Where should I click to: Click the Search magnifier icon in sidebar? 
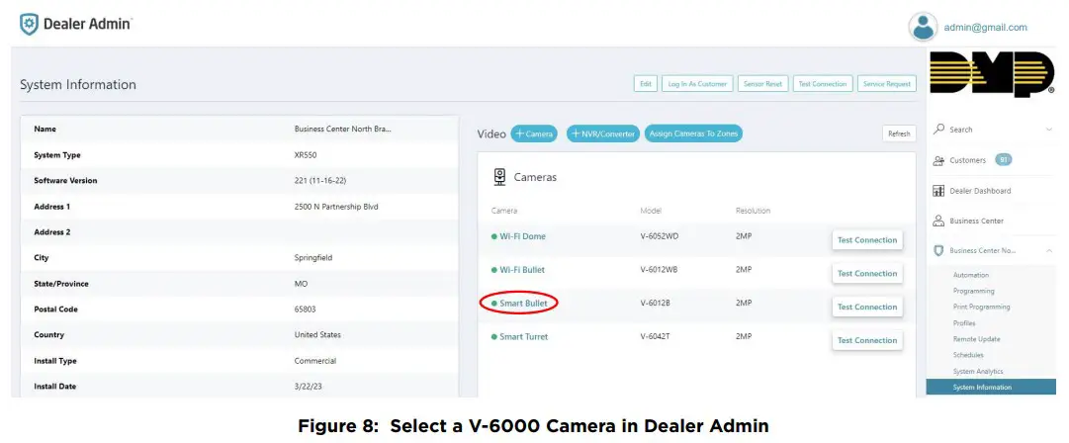(x=938, y=129)
